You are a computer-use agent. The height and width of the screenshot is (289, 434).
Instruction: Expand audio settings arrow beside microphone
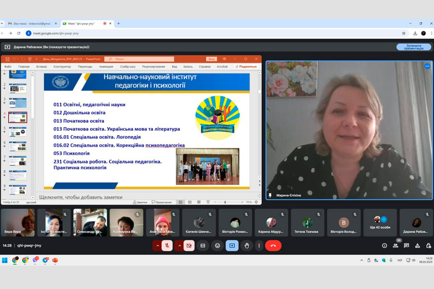(157, 246)
